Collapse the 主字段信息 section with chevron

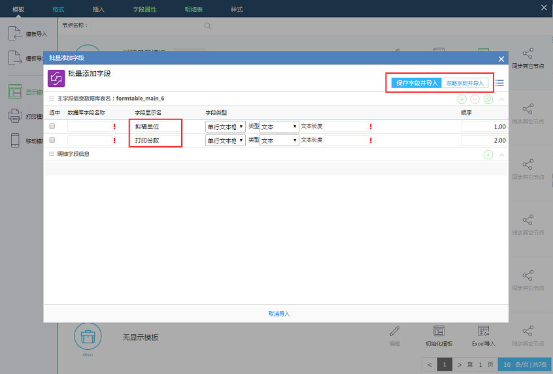(x=501, y=99)
